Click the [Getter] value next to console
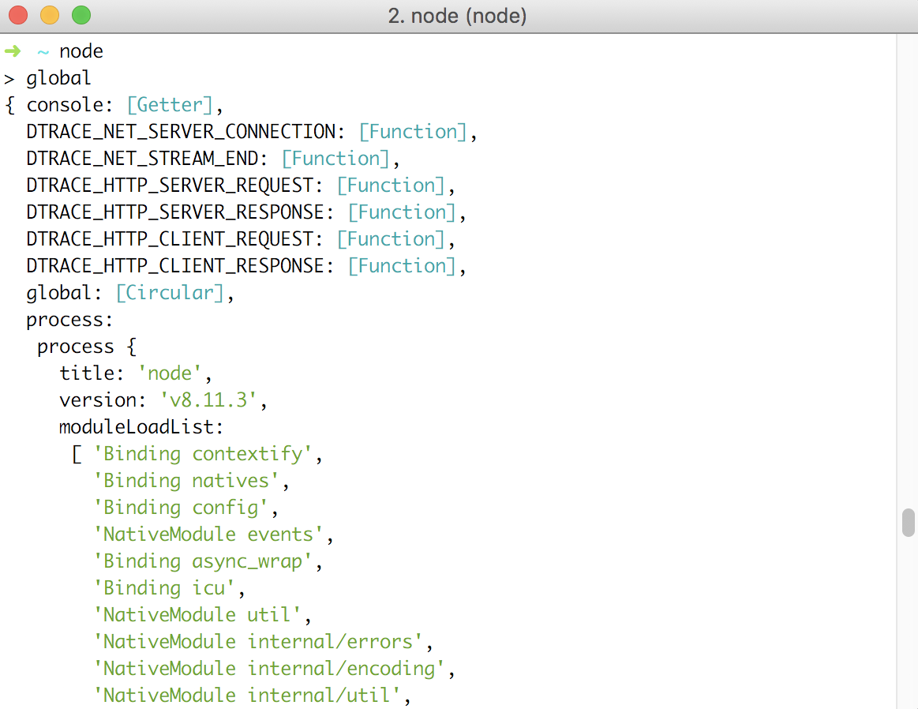Image resolution: width=918 pixels, height=709 pixels. (x=170, y=105)
